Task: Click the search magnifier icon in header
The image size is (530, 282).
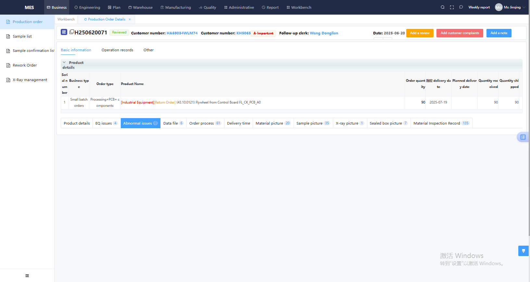Action: pyautogui.click(x=442, y=7)
